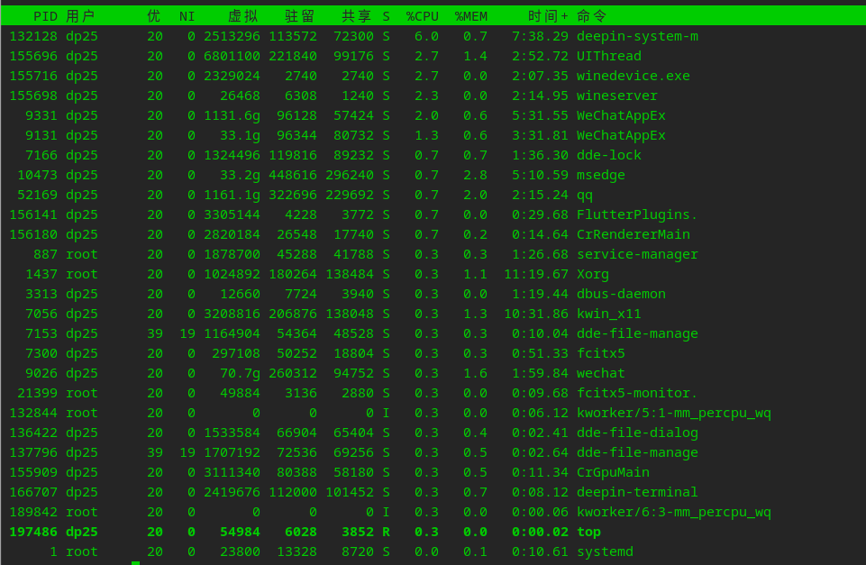
Task: Select the msedge process name
Action: [601, 176]
